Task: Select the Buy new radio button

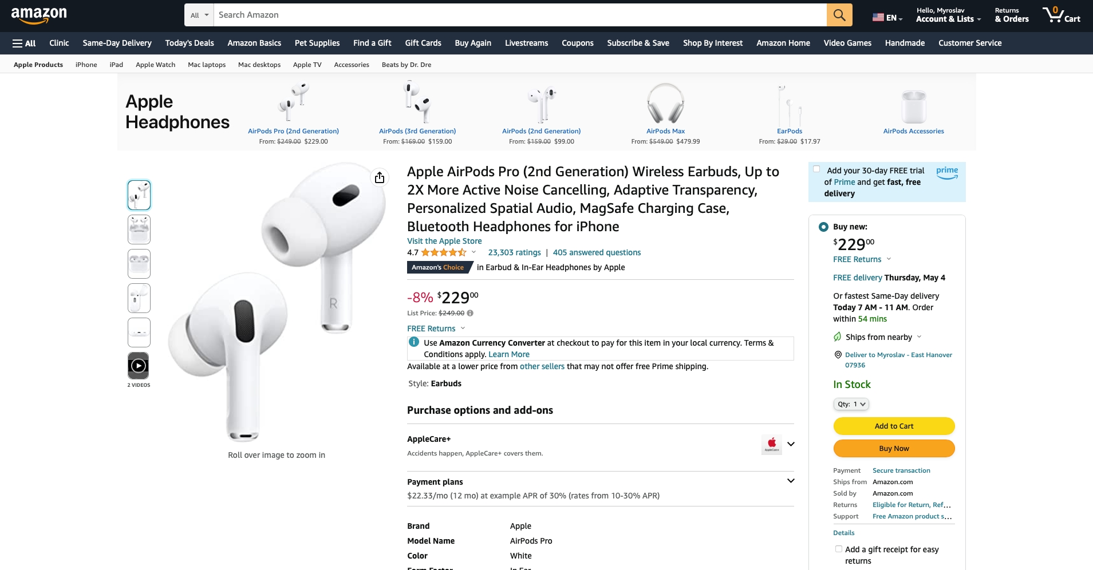Action: coord(823,227)
